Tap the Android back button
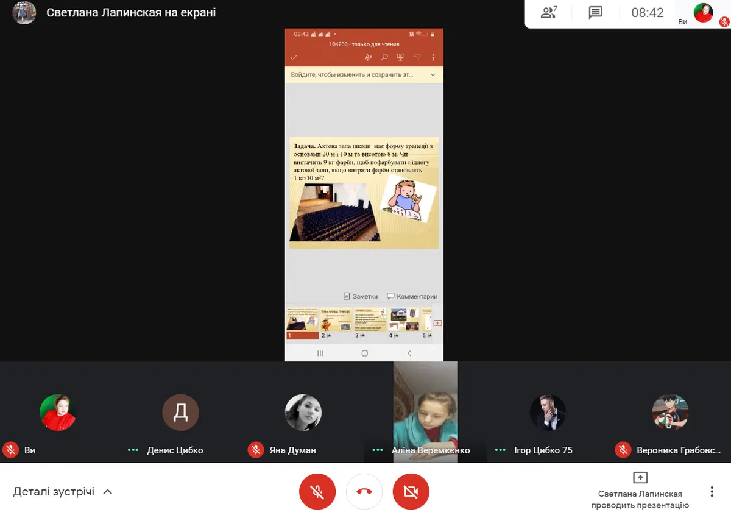Image resolution: width=731 pixels, height=515 pixels. pos(409,353)
